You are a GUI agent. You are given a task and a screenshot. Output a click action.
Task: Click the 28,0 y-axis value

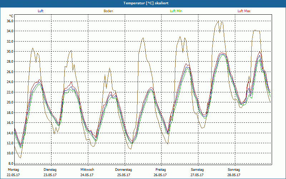pos(10,62)
